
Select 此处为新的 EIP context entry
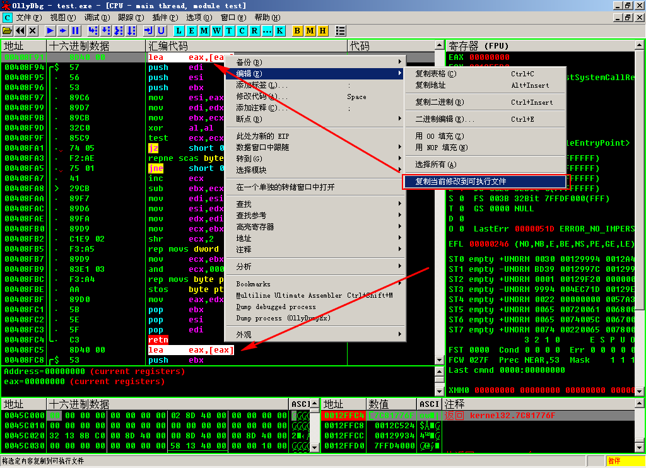[315, 136]
